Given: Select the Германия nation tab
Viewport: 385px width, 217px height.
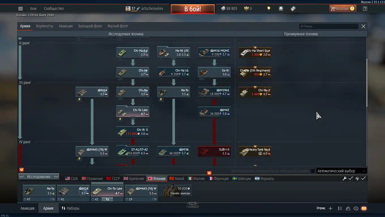Looking at the screenshot, I should tap(92, 179).
